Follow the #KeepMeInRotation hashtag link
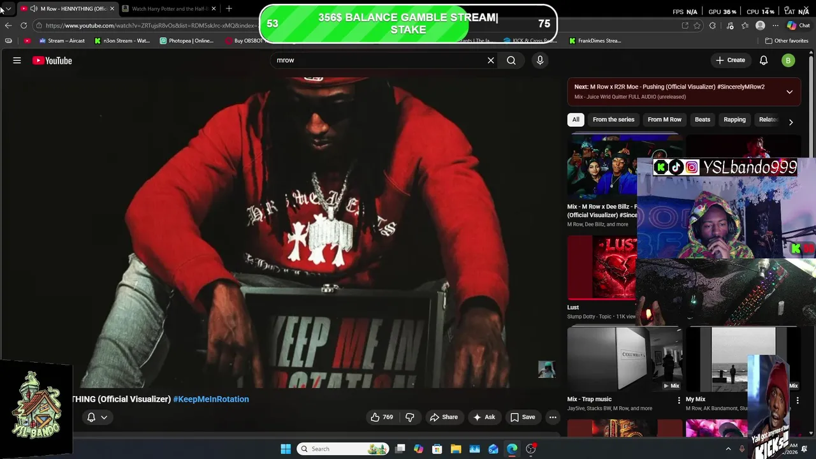The width and height of the screenshot is (816, 459). point(211,399)
